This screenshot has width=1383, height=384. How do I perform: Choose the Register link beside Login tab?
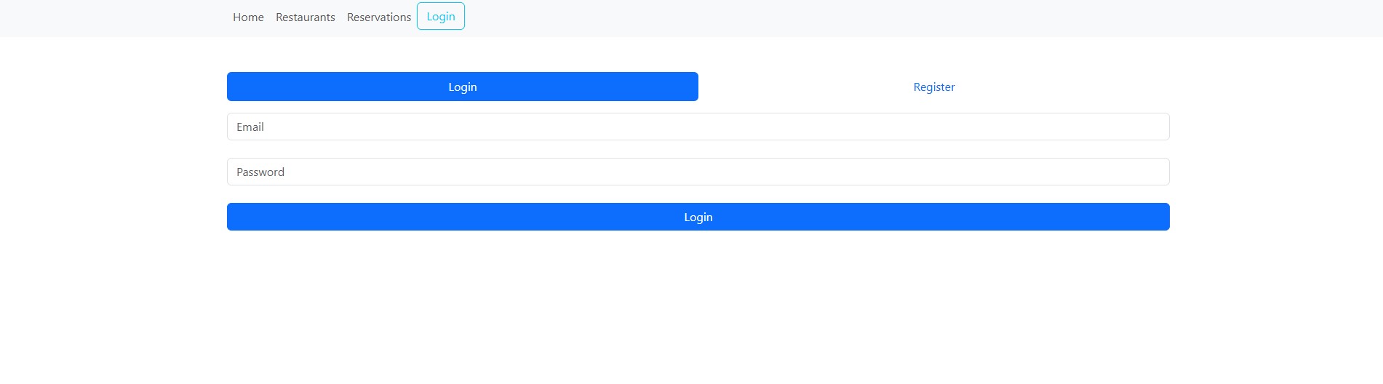(x=934, y=87)
